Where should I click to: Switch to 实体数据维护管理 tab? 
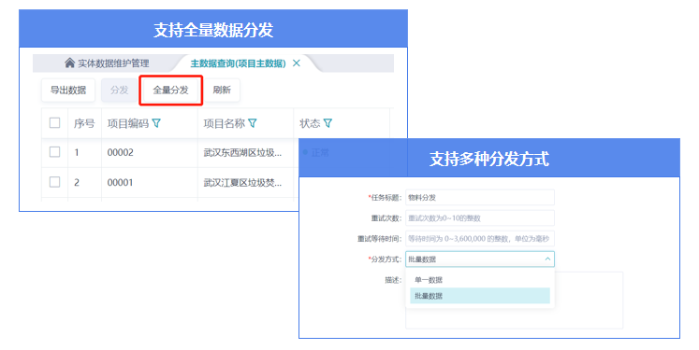(x=107, y=63)
